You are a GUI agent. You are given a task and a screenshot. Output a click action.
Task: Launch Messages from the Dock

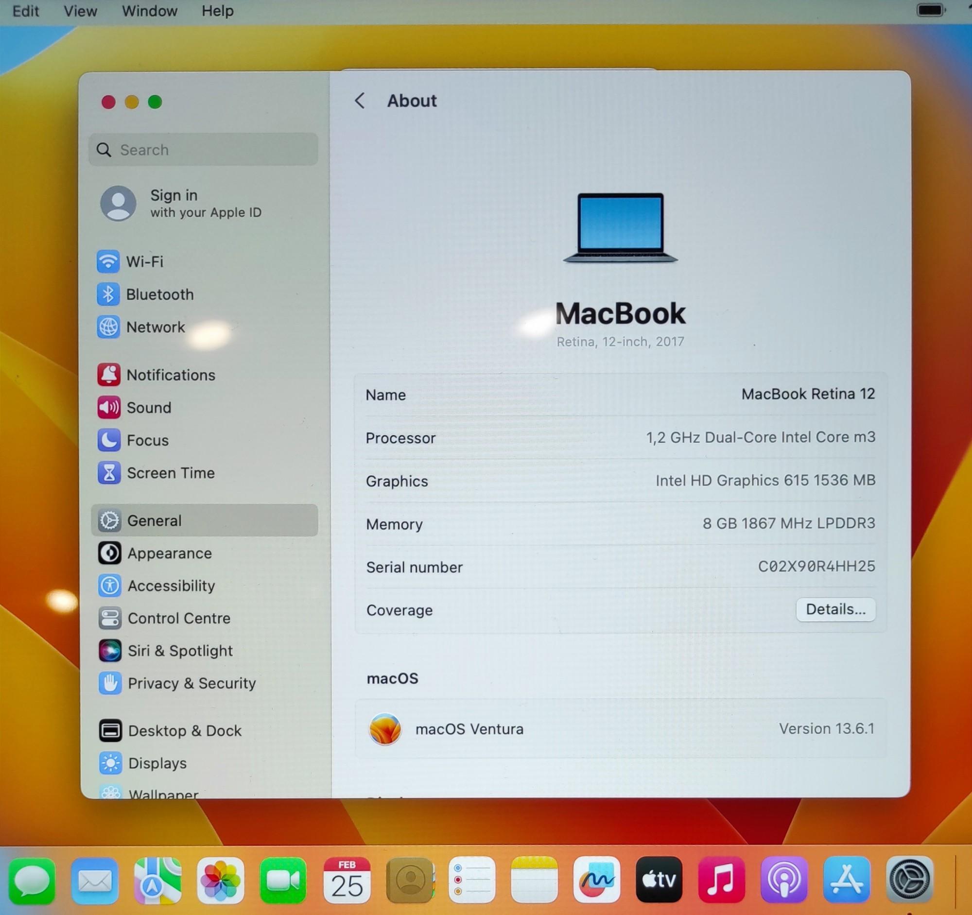[x=32, y=881]
